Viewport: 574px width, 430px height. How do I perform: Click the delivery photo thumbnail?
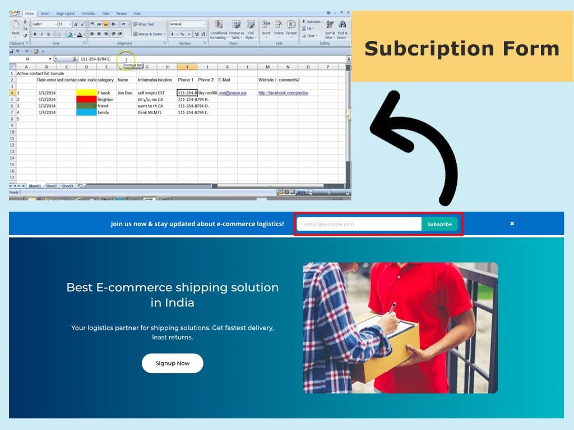coord(400,328)
